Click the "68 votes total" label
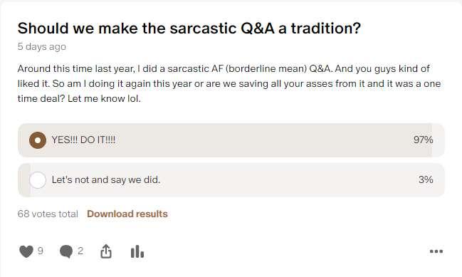The image size is (462, 277). (x=48, y=214)
